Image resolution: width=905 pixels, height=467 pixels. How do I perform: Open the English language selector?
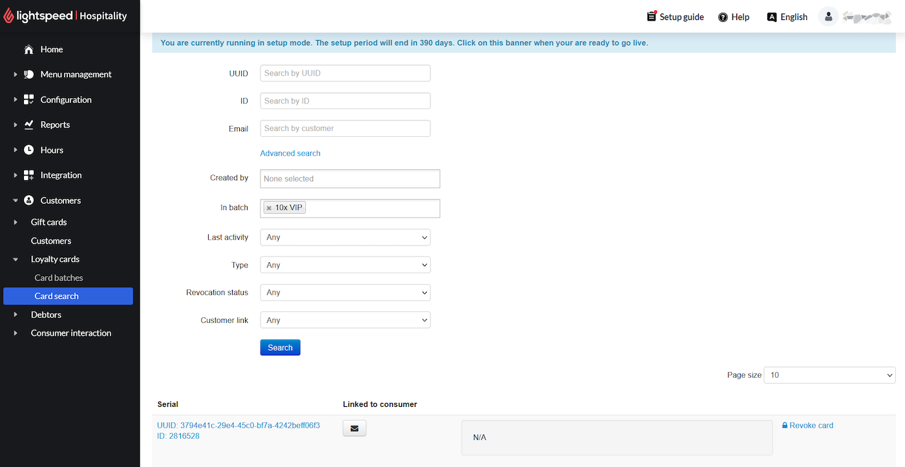(787, 17)
